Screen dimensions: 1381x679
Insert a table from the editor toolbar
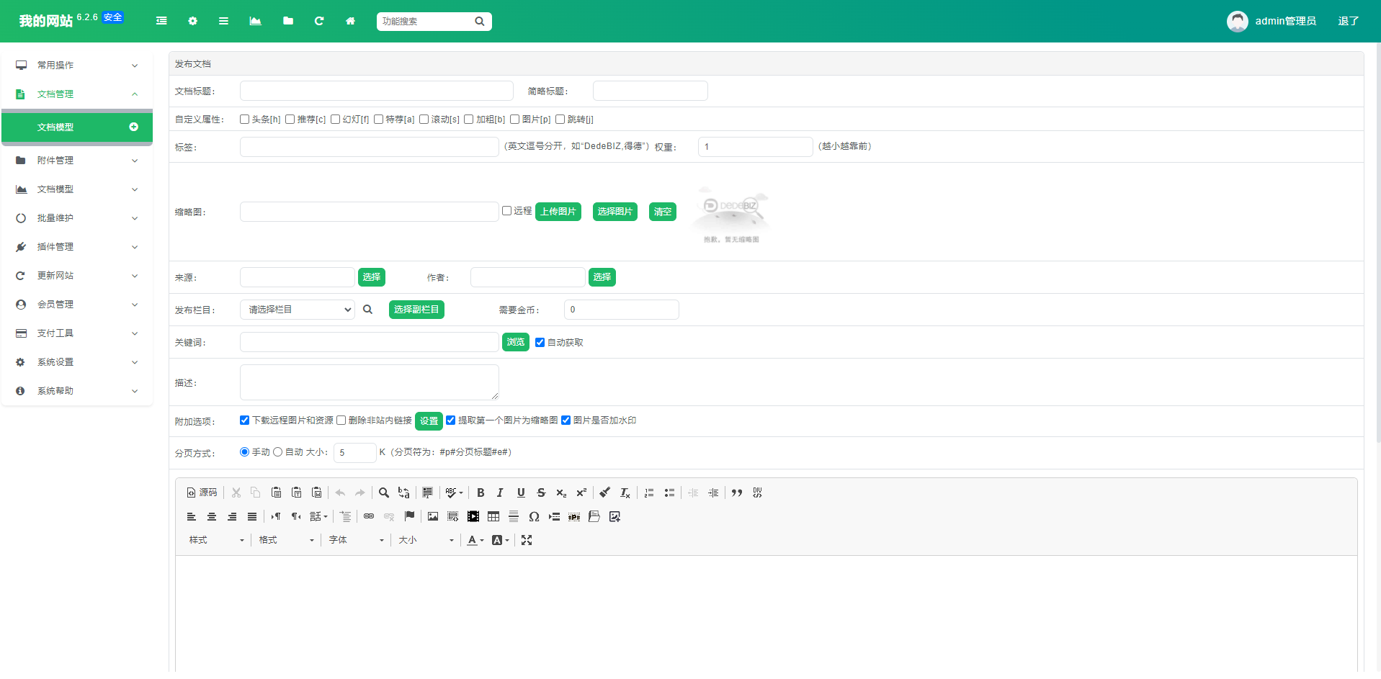tap(493, 516)
